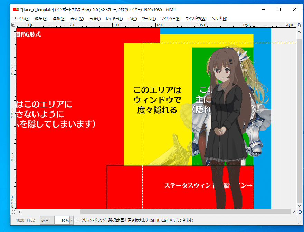Close the GIMP window

point(294,9)
